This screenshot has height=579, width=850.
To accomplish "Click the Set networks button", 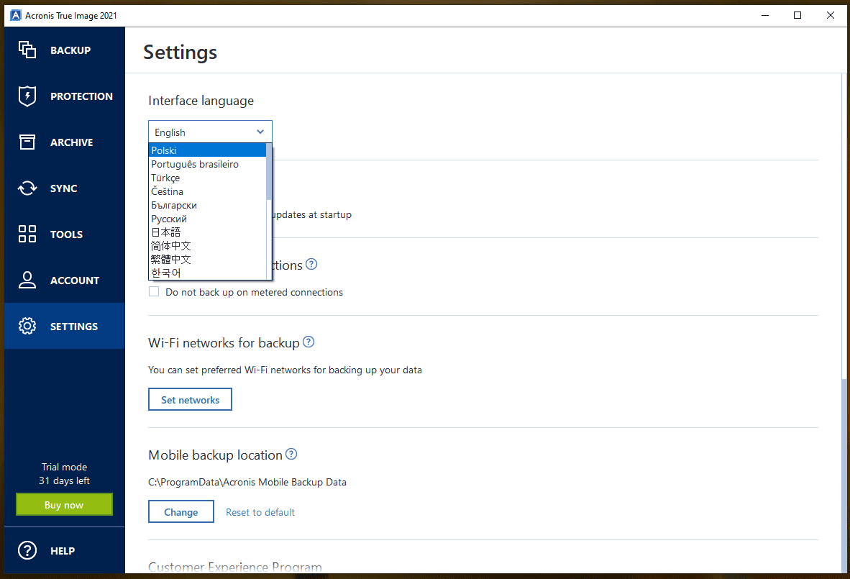I will click(191, 400).
